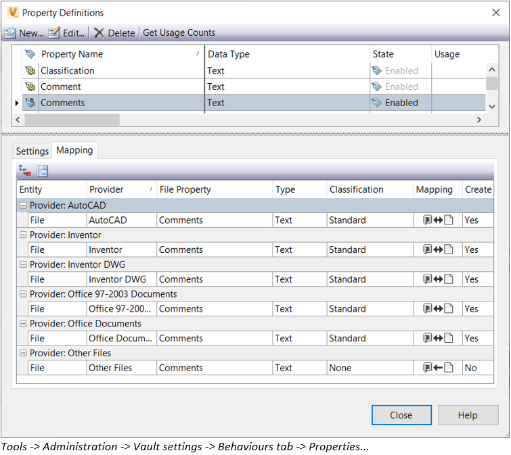
Task: Click the Vault application icon in the title bar
Action: 13,12
